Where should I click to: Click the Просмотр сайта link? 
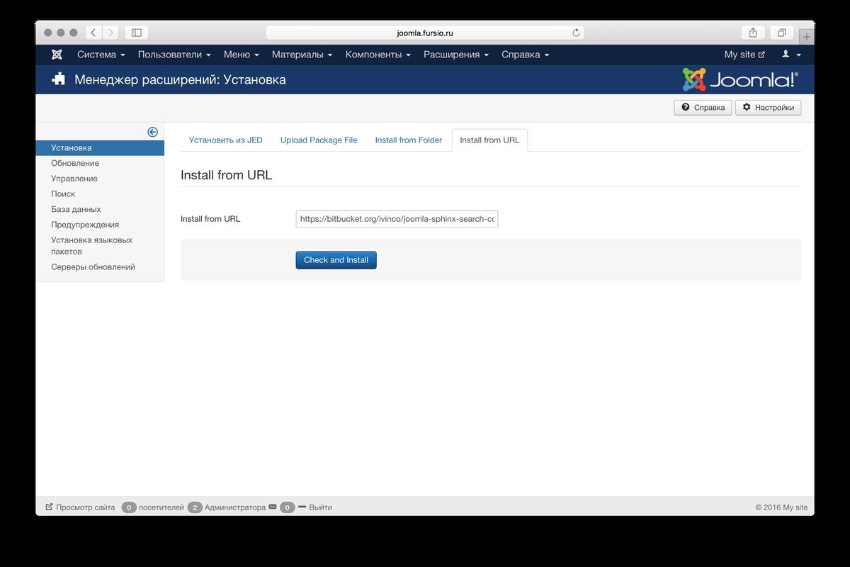[80, 507]
